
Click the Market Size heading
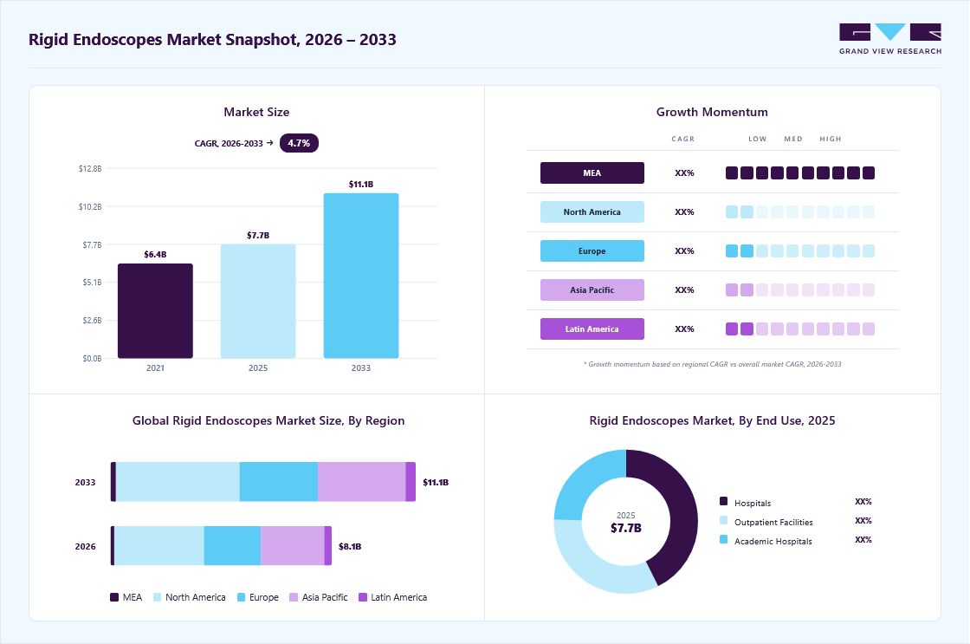(x=256, y=112)
